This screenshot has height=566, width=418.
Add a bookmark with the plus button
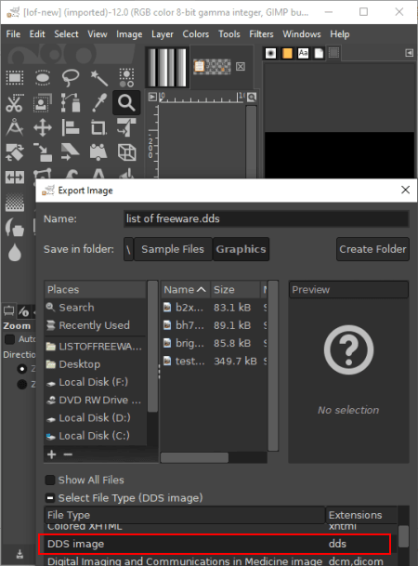(52, 454)
